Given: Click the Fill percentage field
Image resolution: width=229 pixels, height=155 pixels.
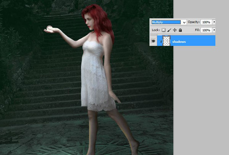Looking at the screenshot, I should coord(206,30).
